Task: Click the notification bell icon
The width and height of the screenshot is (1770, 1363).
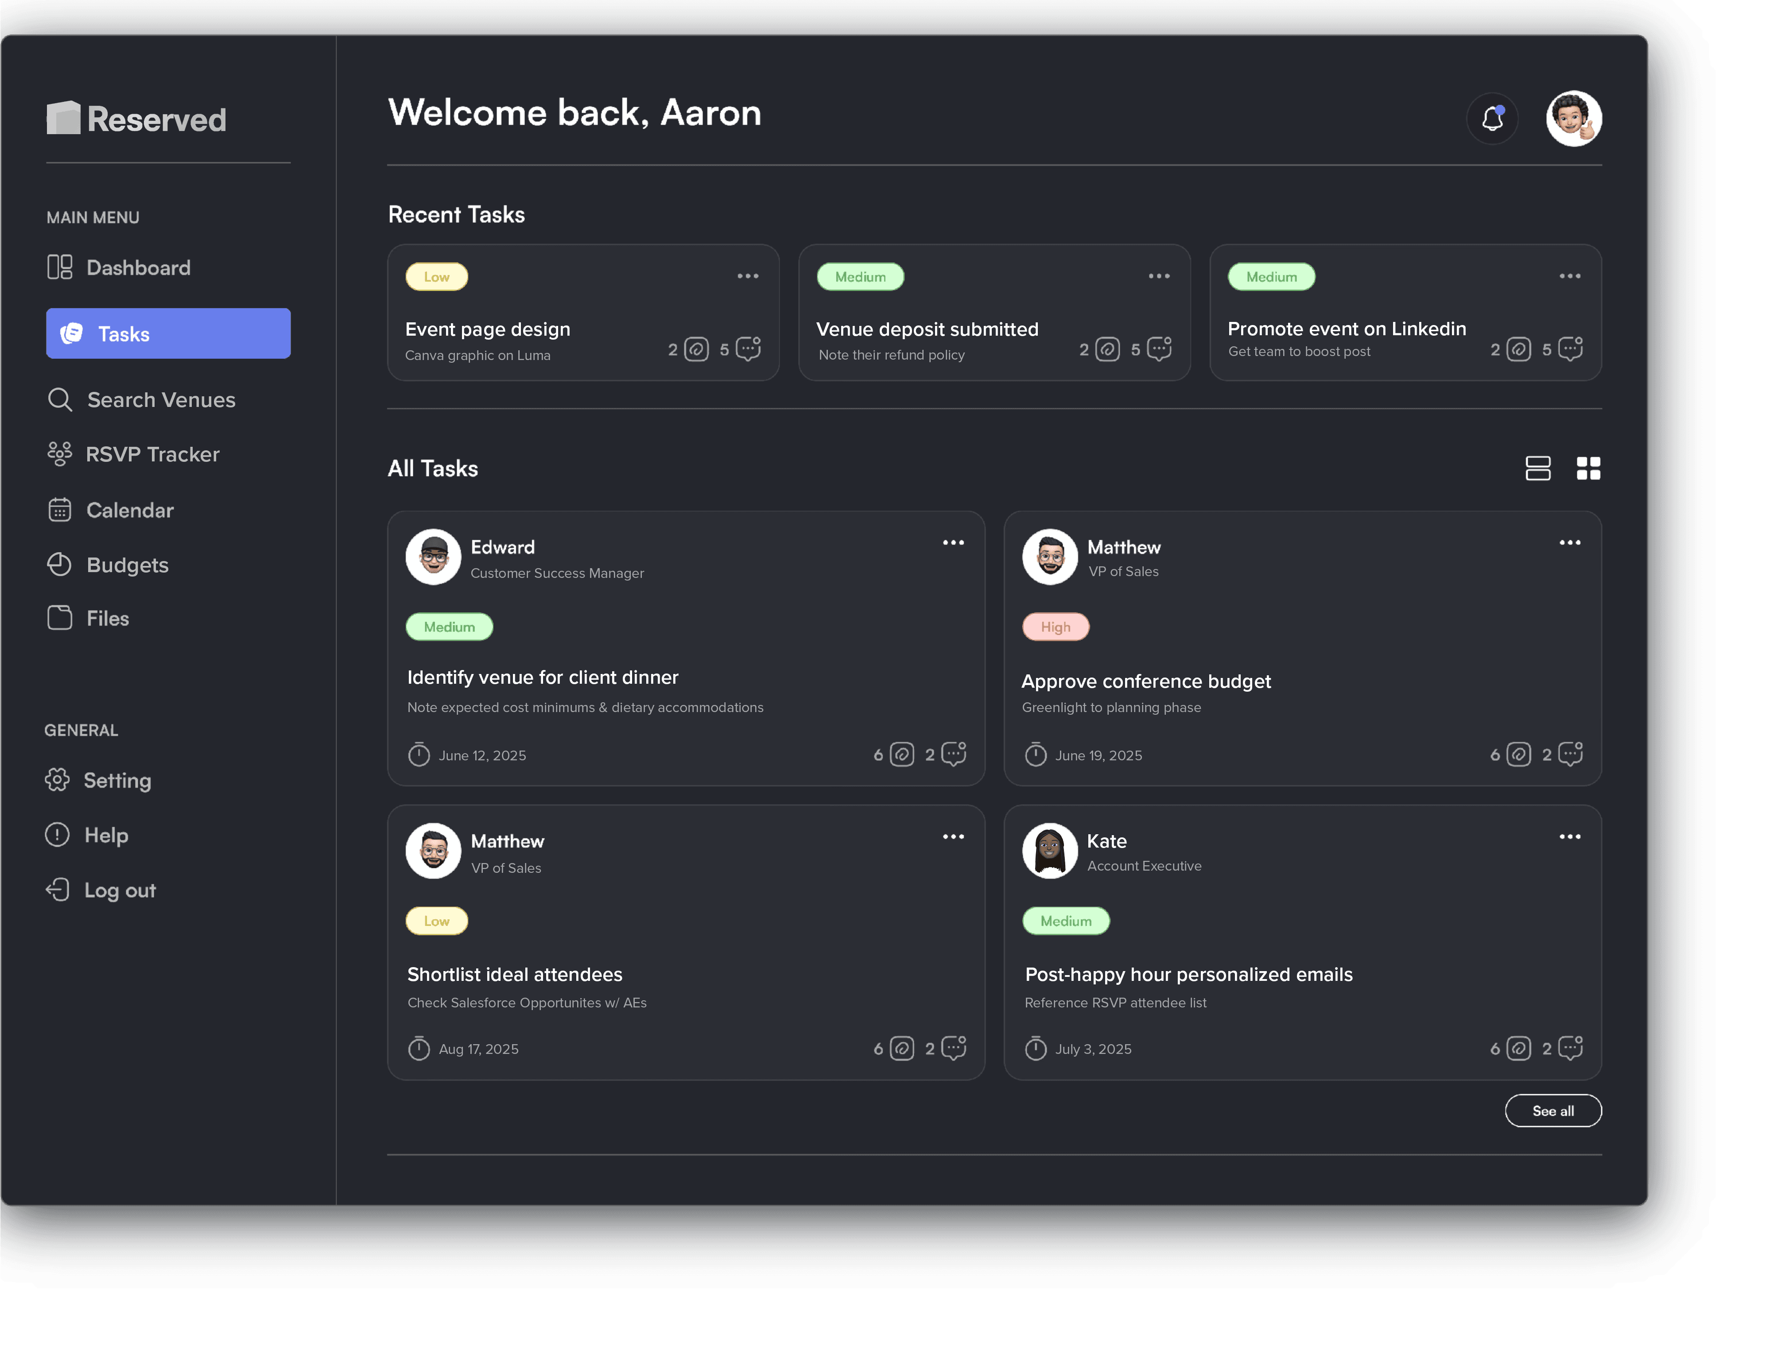Action: tap(1492, 118)
